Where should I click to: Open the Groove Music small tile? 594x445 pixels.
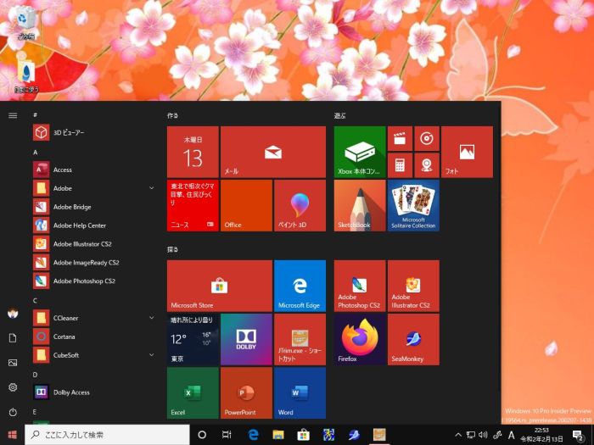pyautogui.click(x=427, y=138)
